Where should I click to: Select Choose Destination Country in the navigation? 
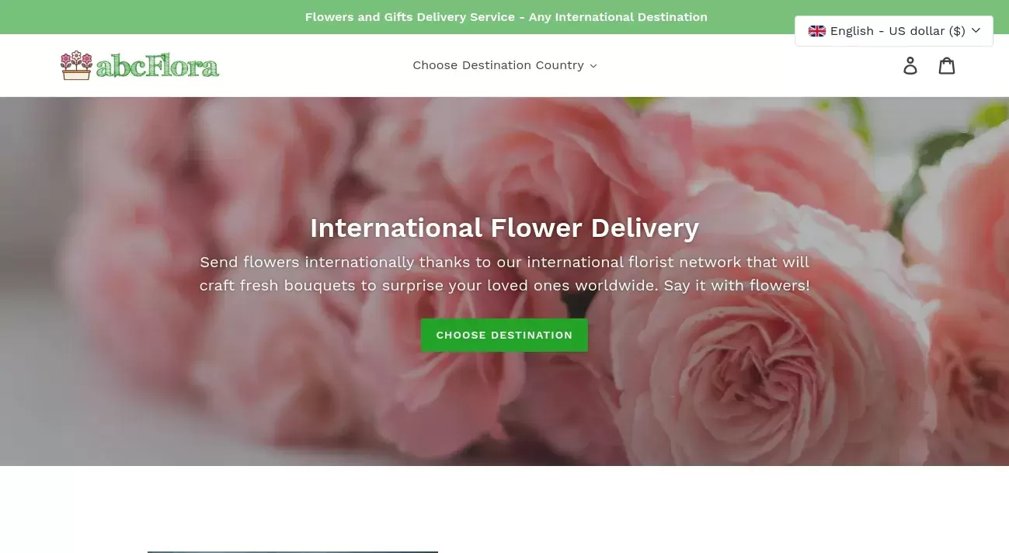[x=504, y=65]
